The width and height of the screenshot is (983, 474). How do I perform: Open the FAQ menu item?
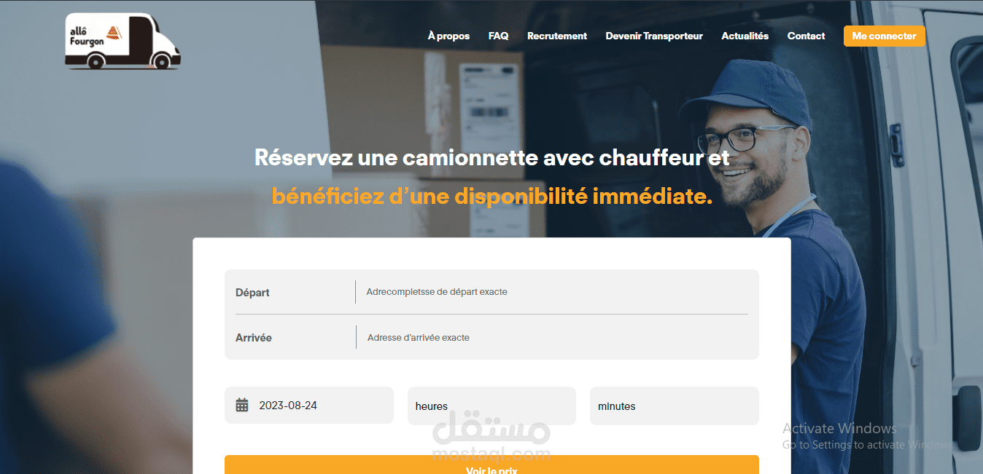tap(498, 36)
